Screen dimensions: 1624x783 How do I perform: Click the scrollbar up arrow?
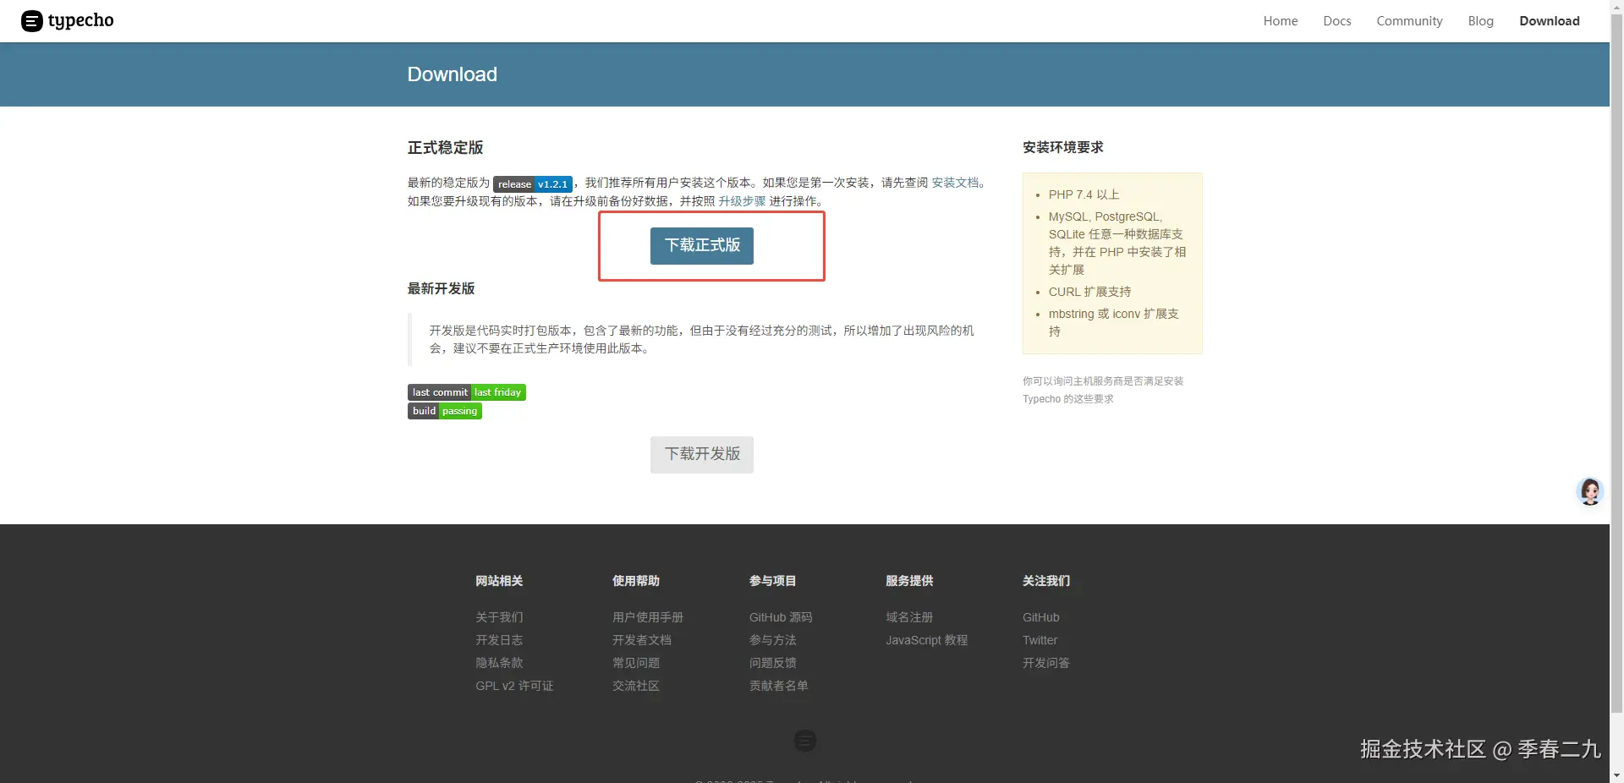[x=1616, y=7]
